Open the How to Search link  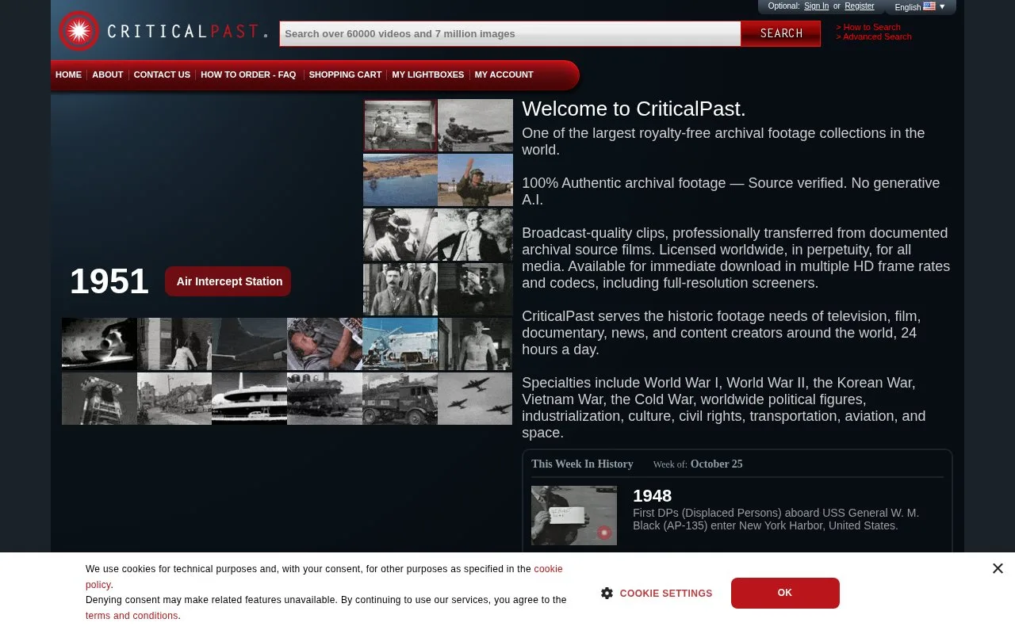pyautogui.click(x=868, y=27)
